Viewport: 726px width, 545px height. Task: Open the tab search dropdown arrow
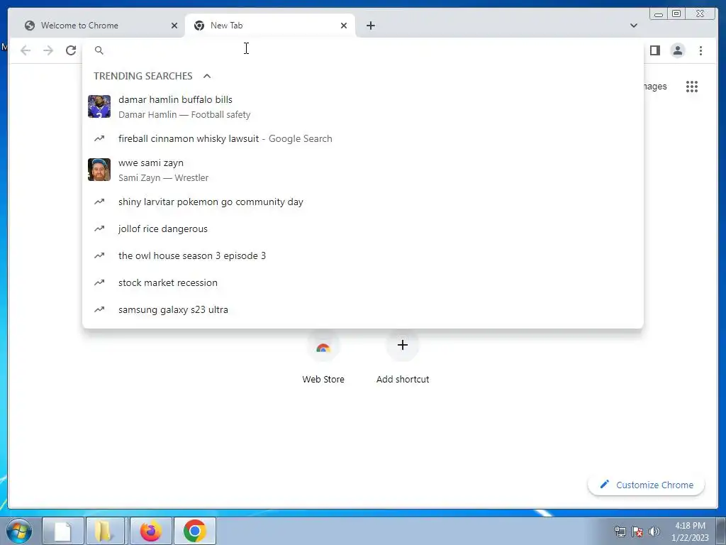633,26
